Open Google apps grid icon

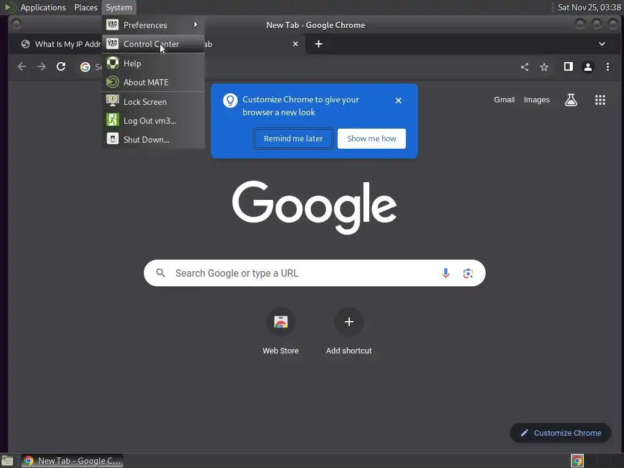click(x=600, y=100)
